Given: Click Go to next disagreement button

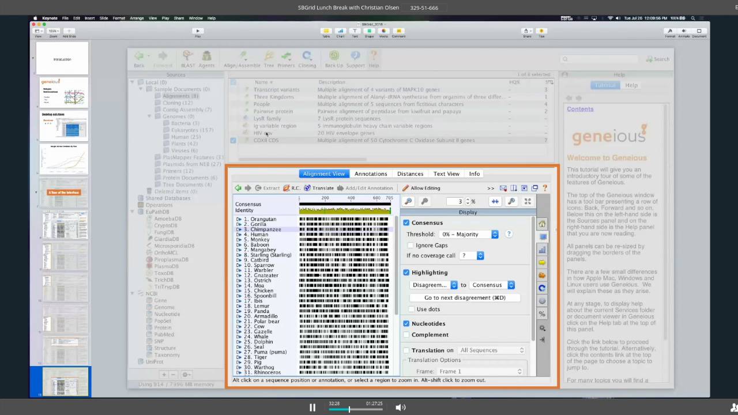Looking at the screenshot, I should click(465, 297).
